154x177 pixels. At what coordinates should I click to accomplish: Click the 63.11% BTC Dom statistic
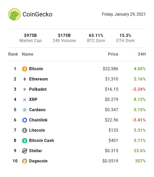pyautogui.click(x=96, y=36)
